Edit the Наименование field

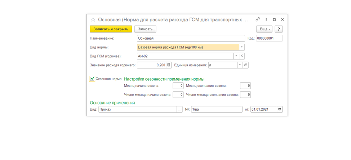[191, 38]
